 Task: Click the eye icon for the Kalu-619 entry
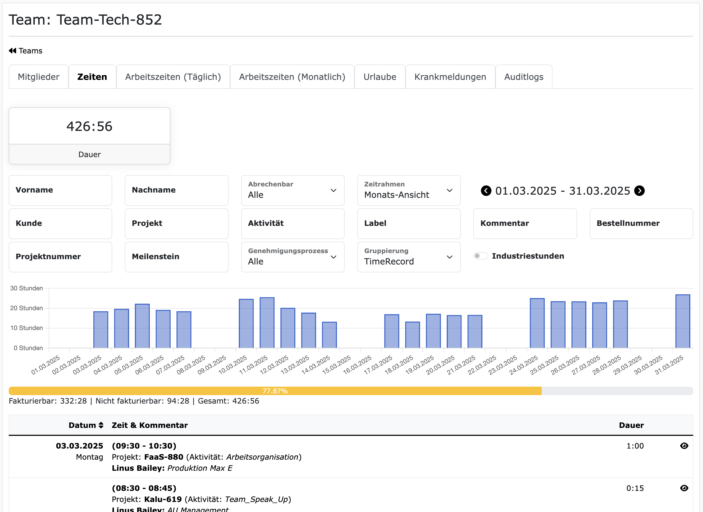pos(684,488)
